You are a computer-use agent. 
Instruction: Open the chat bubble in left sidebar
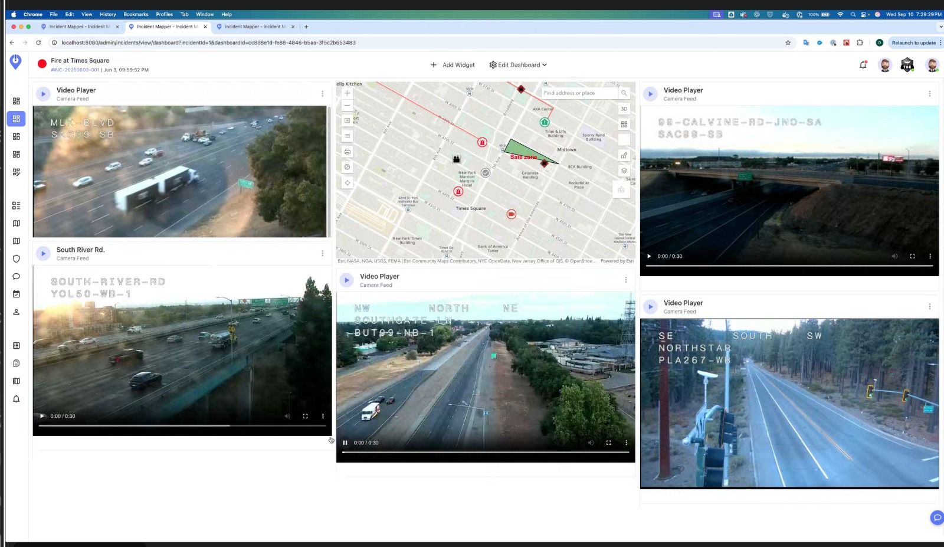[16, 276]
